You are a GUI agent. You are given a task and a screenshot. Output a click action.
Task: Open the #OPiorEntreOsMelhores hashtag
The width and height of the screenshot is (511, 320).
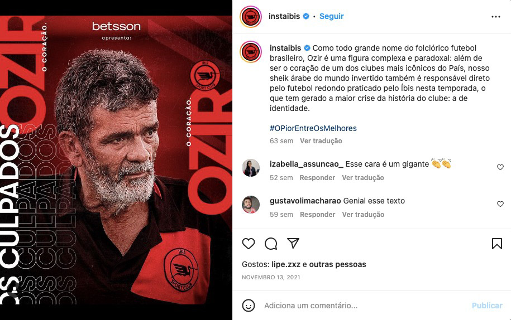point(313,128)
